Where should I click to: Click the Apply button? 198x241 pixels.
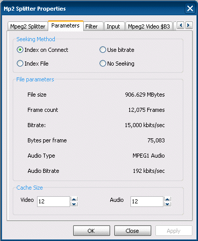click(174, 231)
